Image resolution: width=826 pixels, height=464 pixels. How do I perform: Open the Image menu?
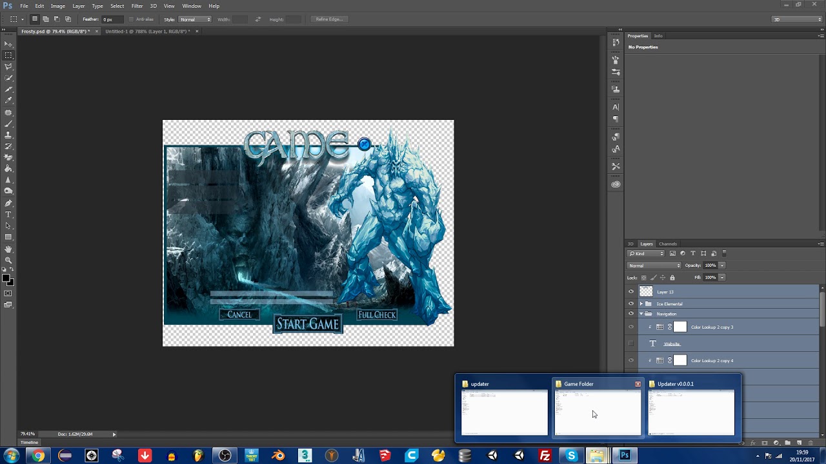coord(58,6)
